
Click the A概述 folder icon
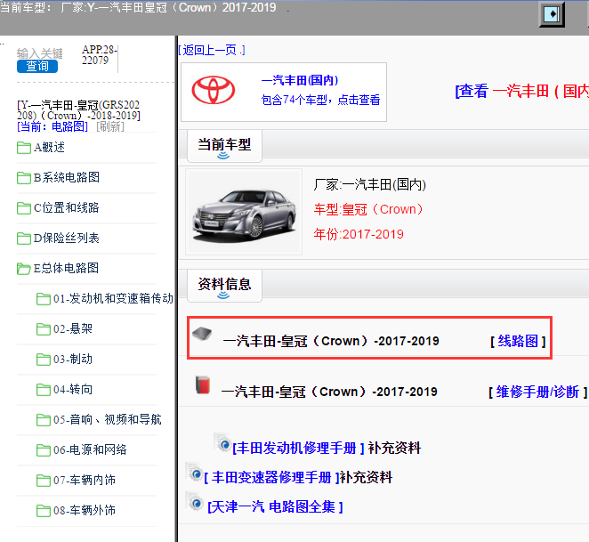click(x=24, y=148)
